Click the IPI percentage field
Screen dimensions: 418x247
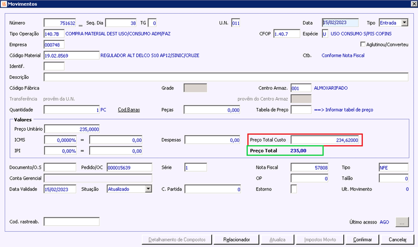click(60, 151)
